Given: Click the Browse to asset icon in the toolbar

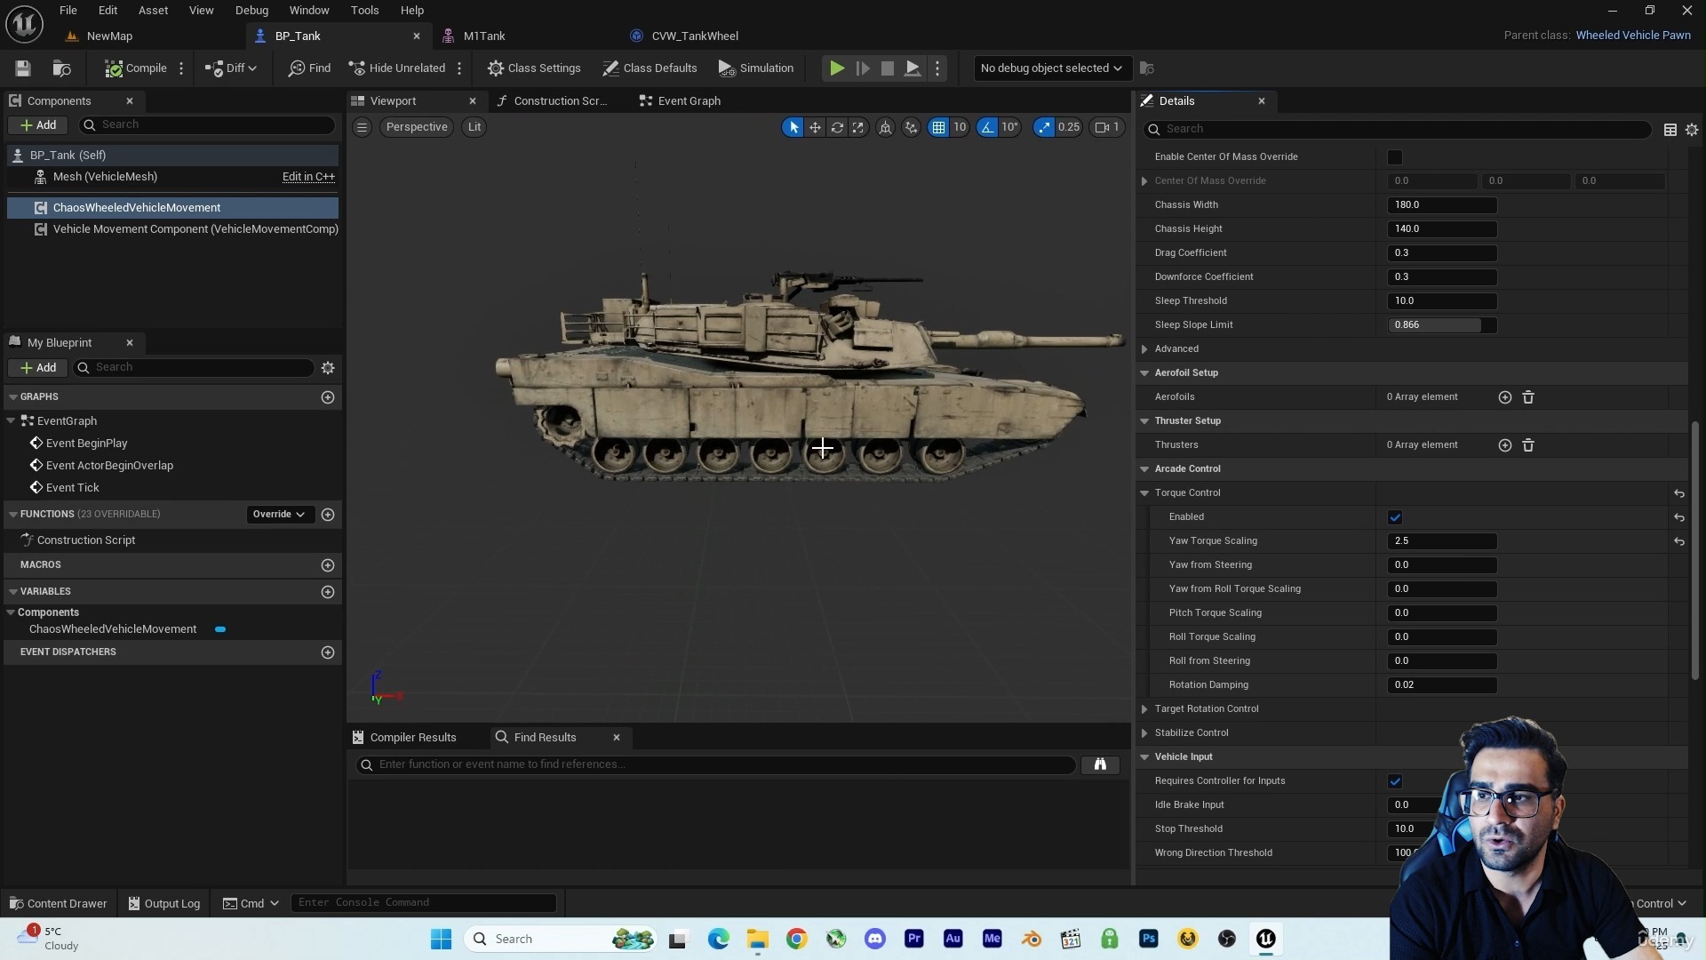Looking at the screenshot, I should [61, 68].
